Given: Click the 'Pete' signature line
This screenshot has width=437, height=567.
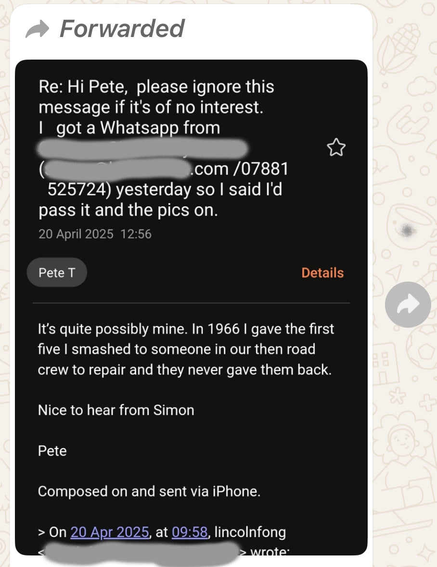Looking at the screenshot, I should pos(52,451).
